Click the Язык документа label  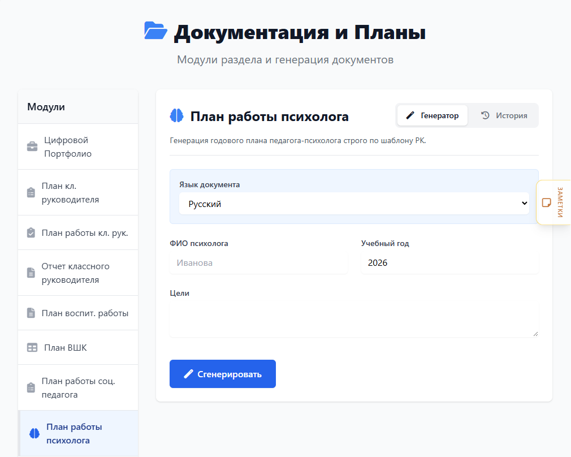pos(209,184)
